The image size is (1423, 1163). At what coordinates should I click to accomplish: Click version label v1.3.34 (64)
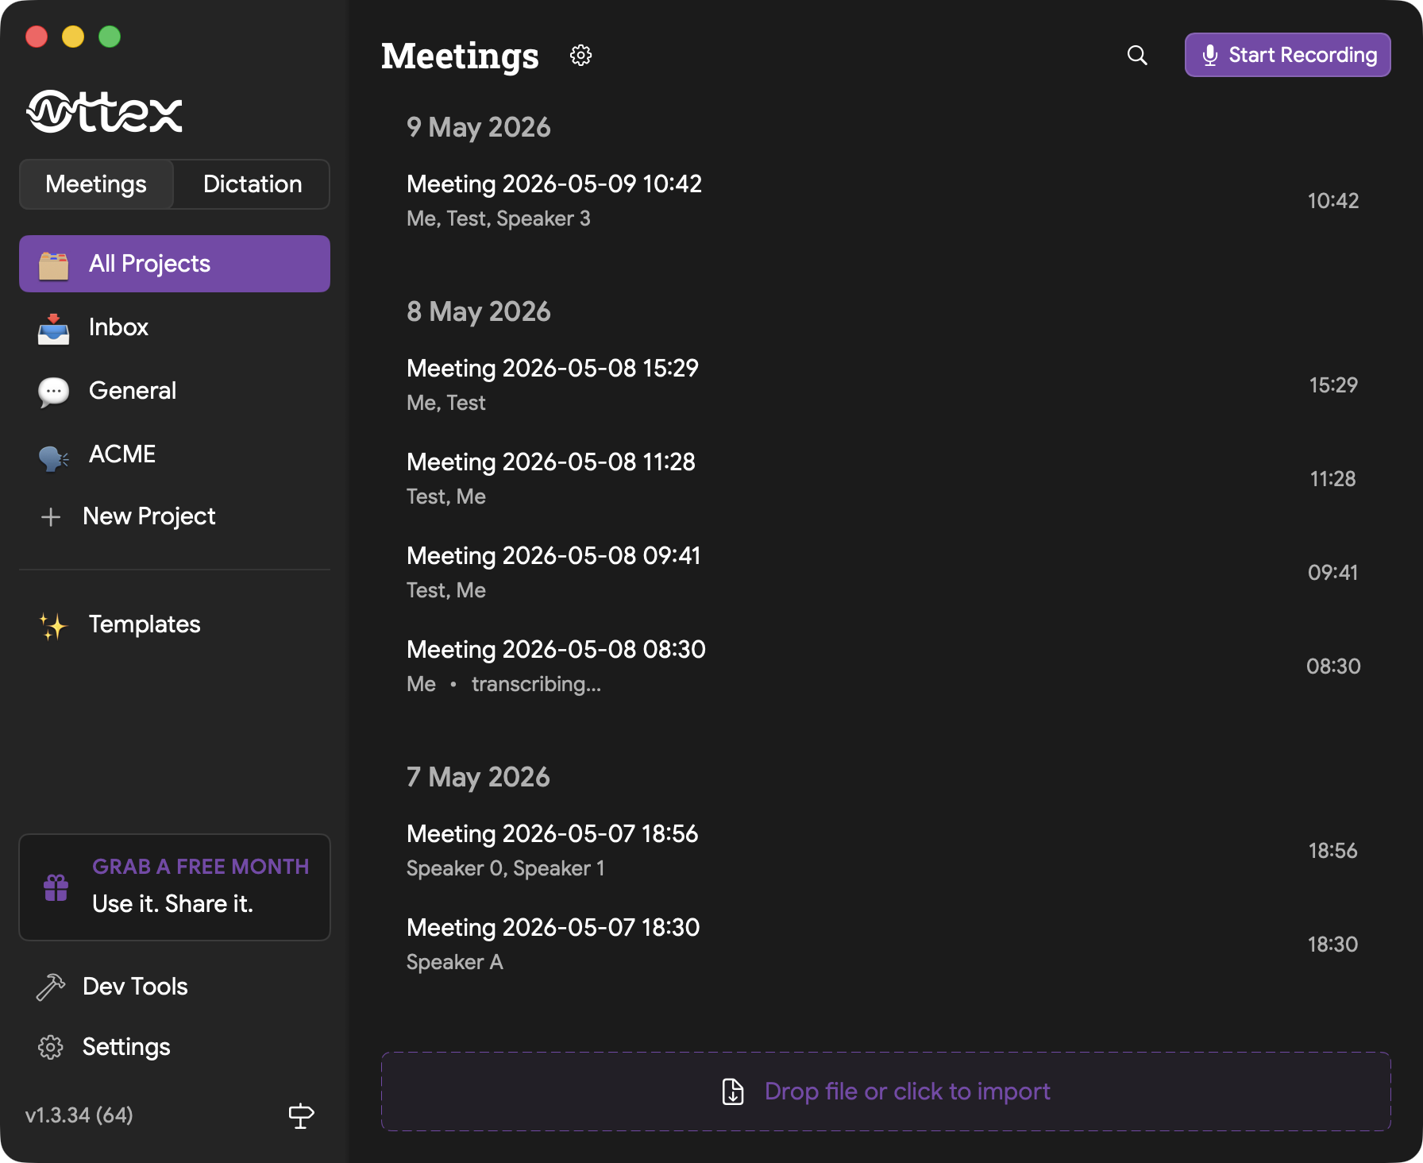tap(79, 1115)
